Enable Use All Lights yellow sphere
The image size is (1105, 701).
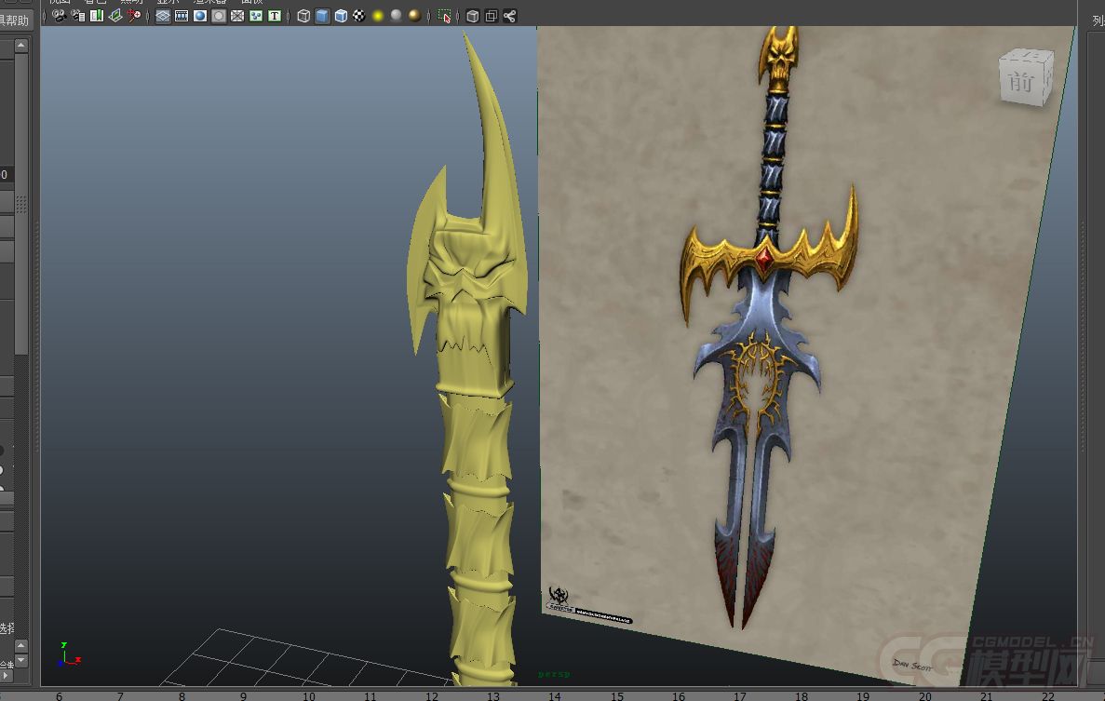[378, 16]
